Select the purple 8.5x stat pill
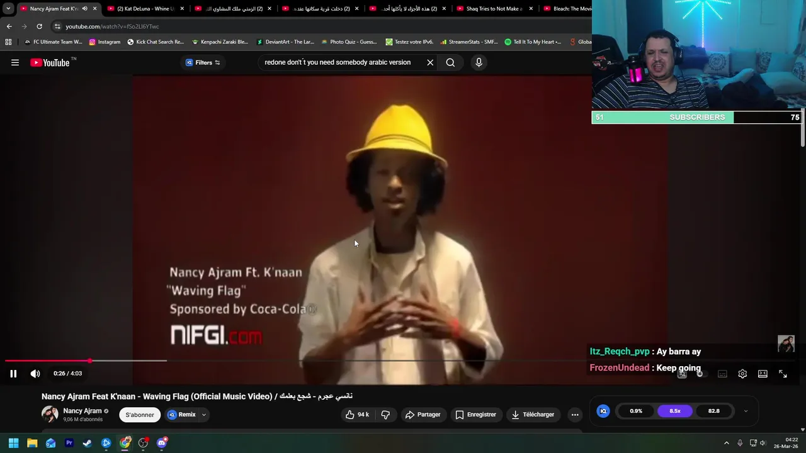806x453 pixels. click(675, 411)
